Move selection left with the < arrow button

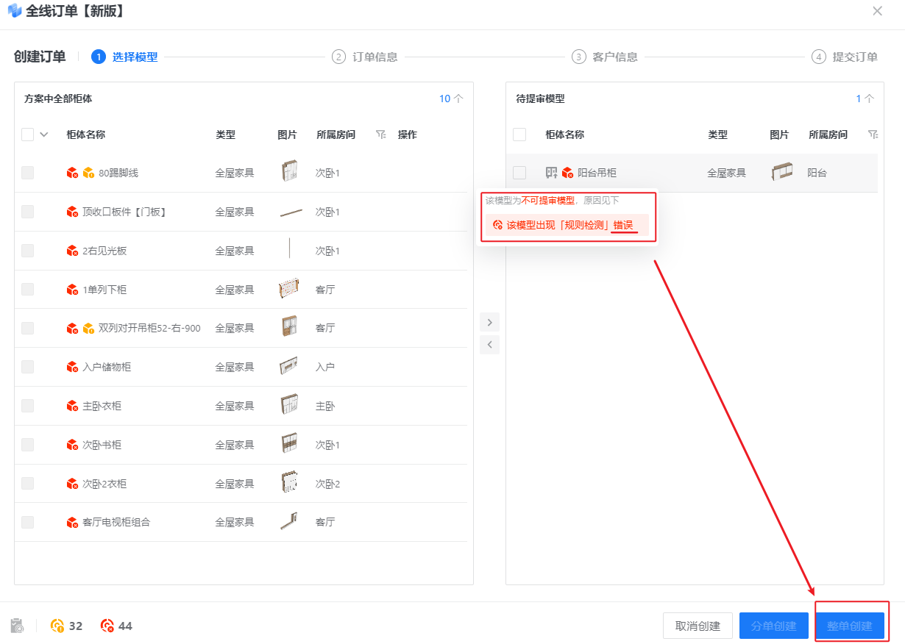[489, 344]
